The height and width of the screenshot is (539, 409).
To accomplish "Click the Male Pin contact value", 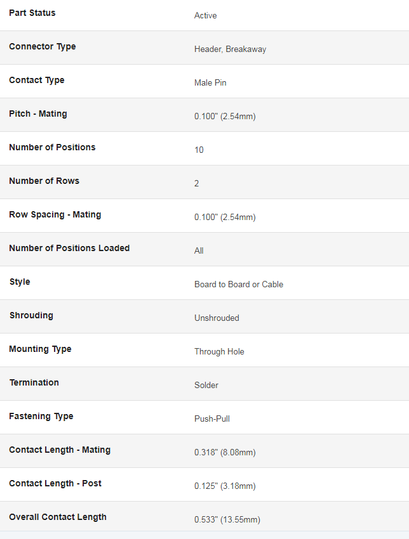I will tap(210, 83).
